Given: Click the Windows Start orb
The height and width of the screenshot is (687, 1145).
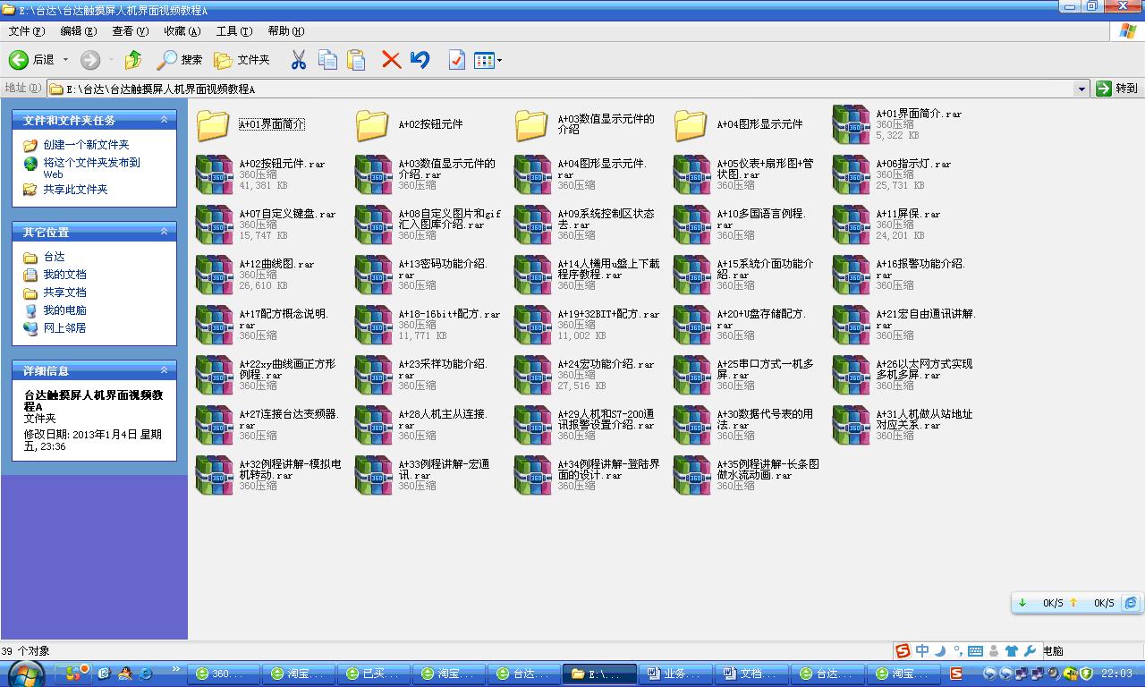Looking at the screenshot, I should tap(25, 674).
